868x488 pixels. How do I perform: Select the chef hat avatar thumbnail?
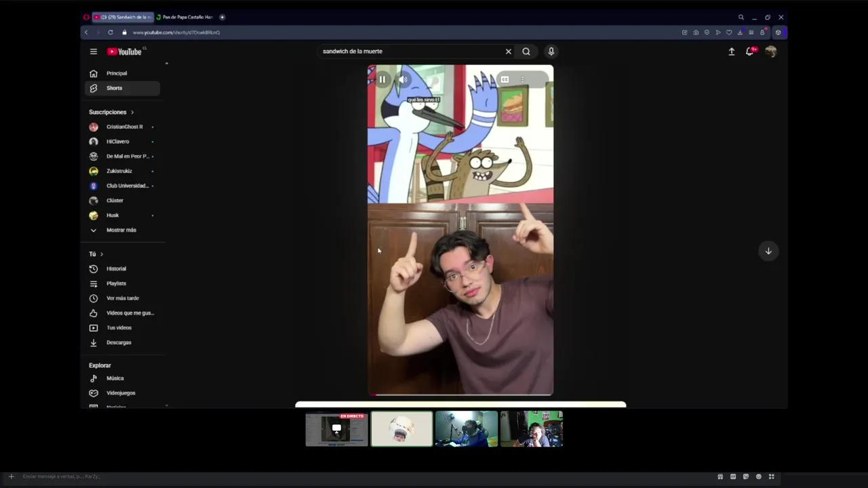coord(401,429)
